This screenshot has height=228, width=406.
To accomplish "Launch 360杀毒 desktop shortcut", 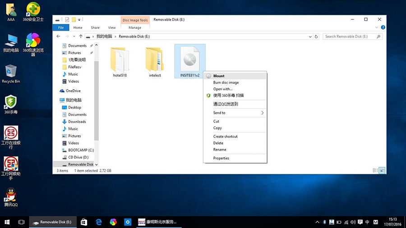I will click(x=11, y=105).
